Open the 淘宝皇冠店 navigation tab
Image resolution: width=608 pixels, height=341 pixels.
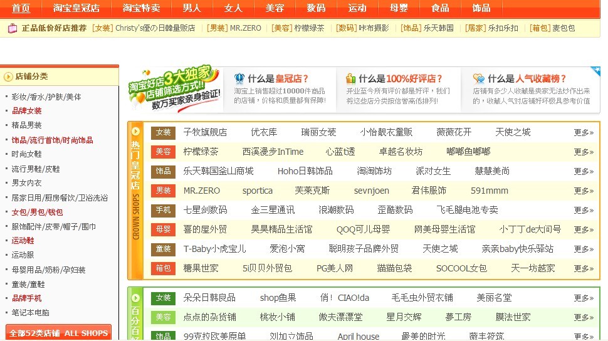[x=76, y=8]
